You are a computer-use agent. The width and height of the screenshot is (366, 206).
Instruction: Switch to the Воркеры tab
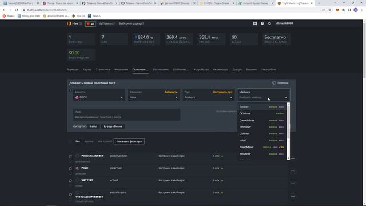pos(73,69)
